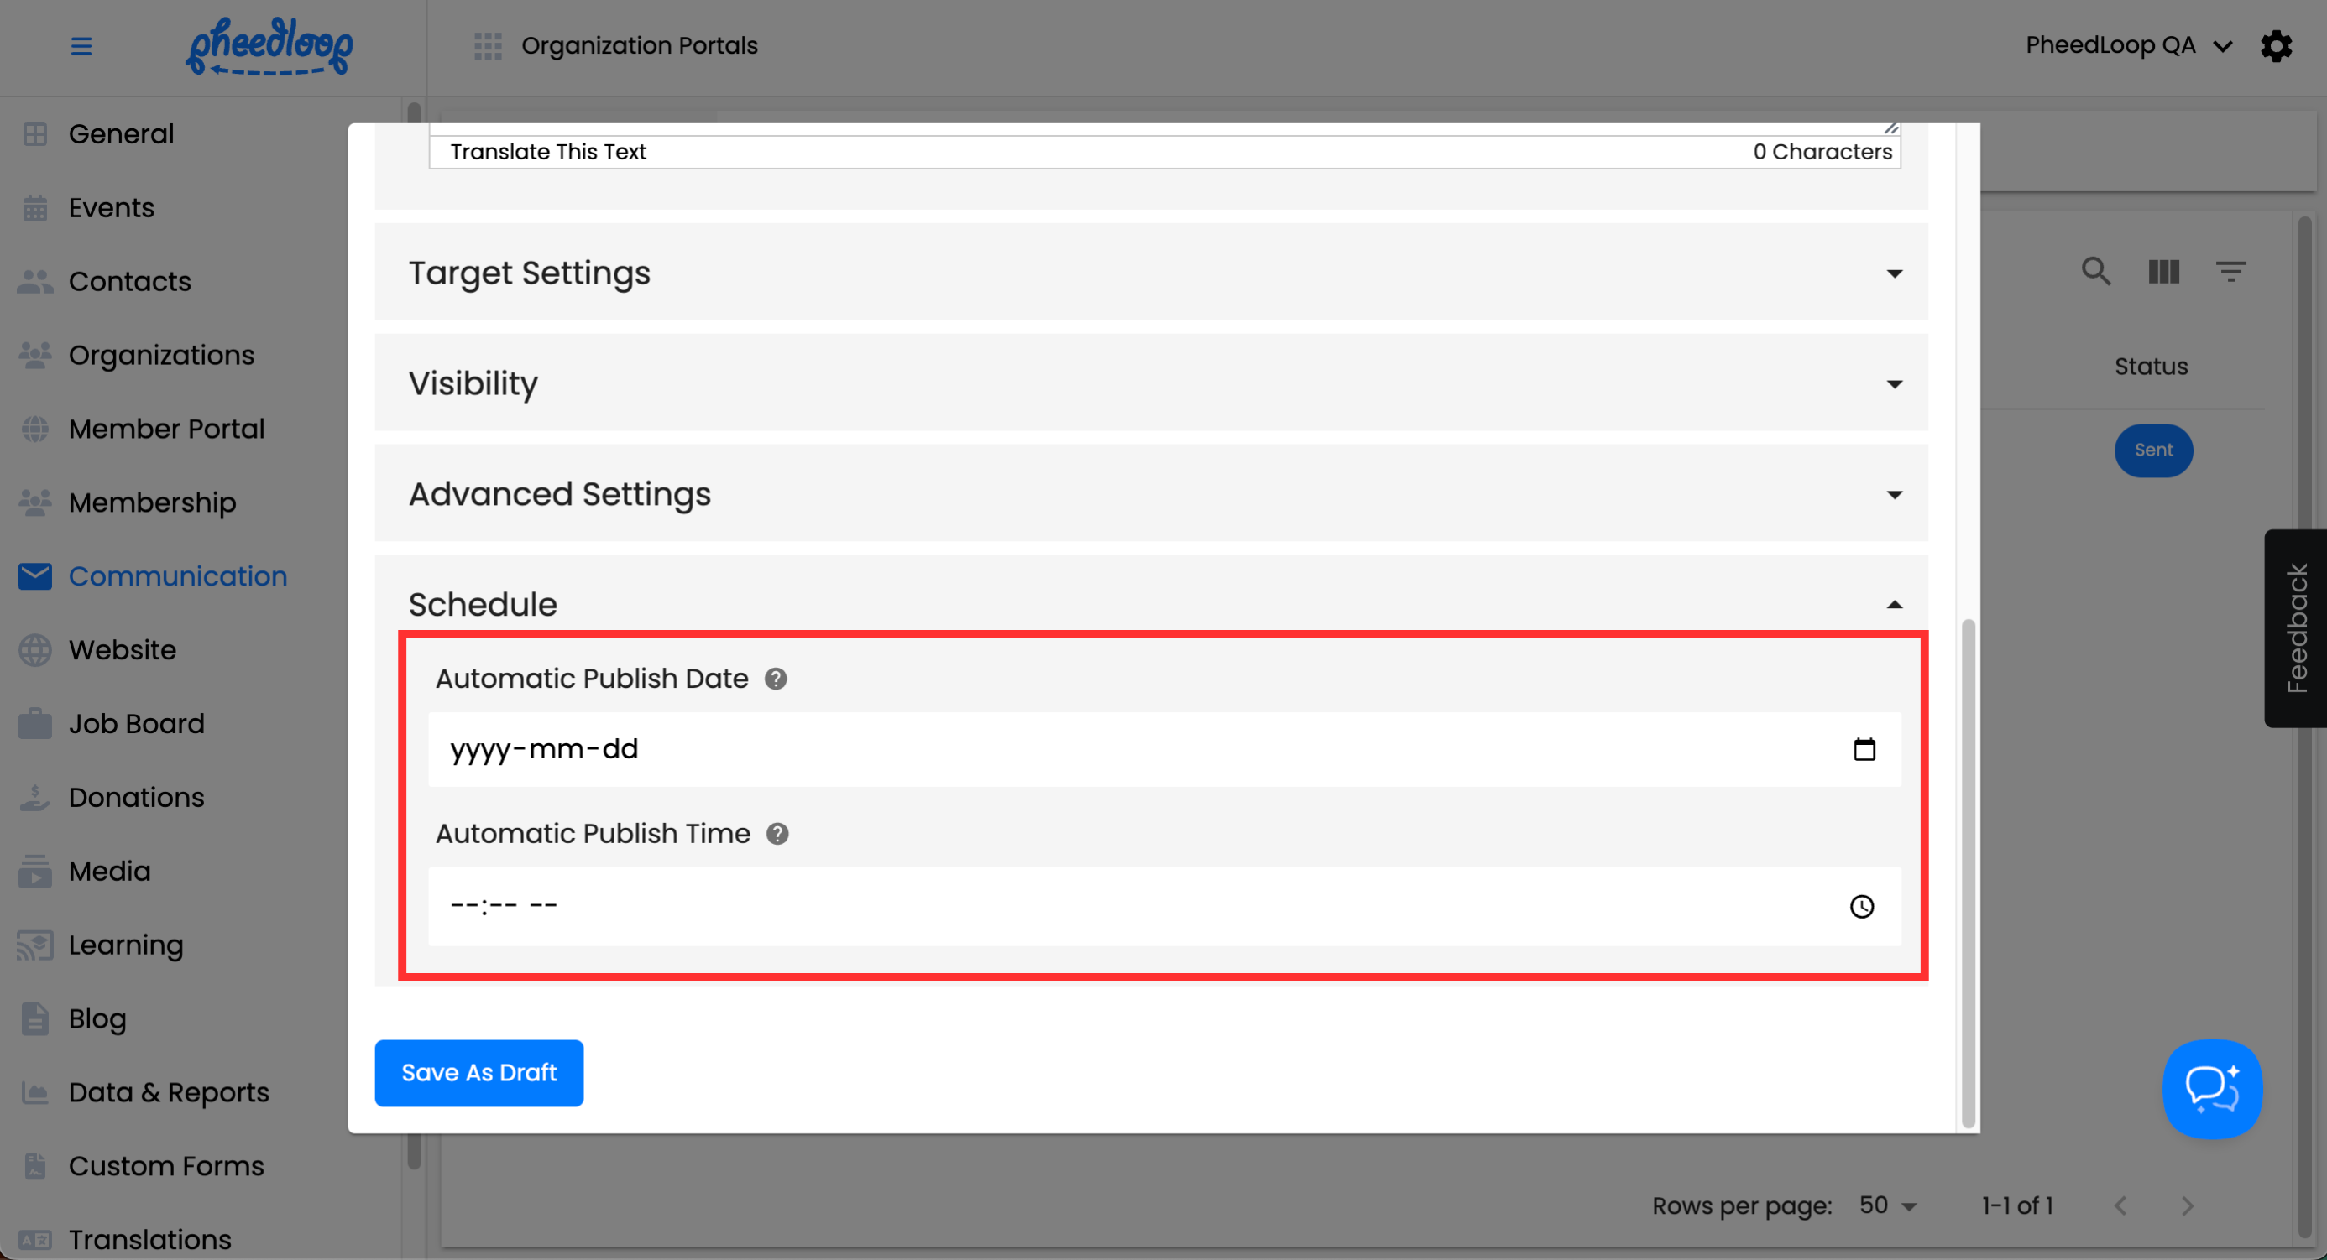Open the PheedLoop QA account dropdown
The width and height of the screenshot is (2327, 1260).
2127,46
